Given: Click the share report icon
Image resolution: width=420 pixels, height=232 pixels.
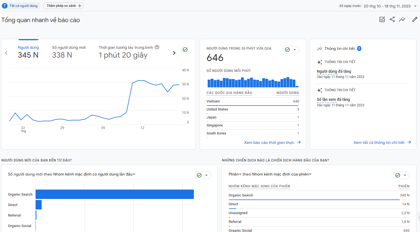Looking at the screenshot, I should (392, 19).
